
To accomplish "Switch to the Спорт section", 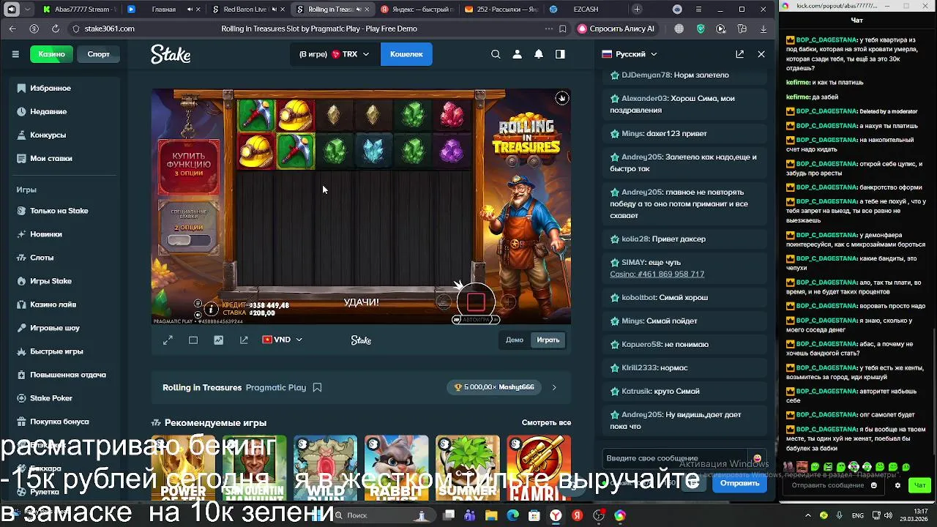I will [99, 54].
